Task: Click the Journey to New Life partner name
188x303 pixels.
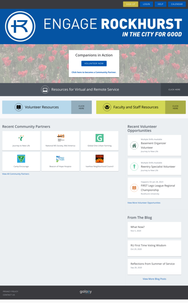Action: (21, 146)
